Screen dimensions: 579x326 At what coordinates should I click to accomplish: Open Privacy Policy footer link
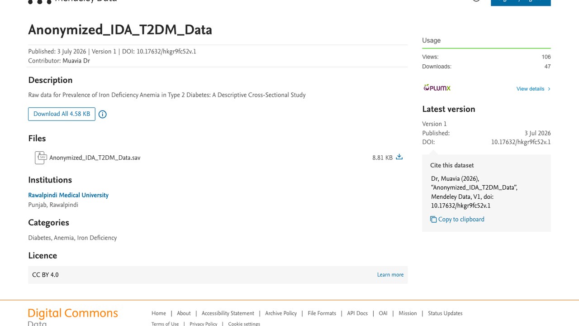[x=204, y=324]
